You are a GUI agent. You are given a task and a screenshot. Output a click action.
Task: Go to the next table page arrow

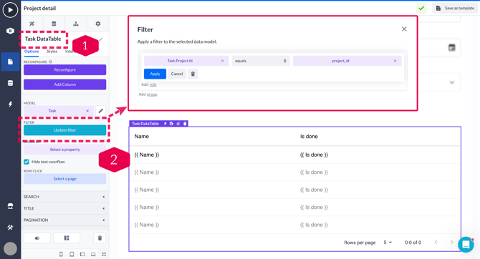pos(452,242)
